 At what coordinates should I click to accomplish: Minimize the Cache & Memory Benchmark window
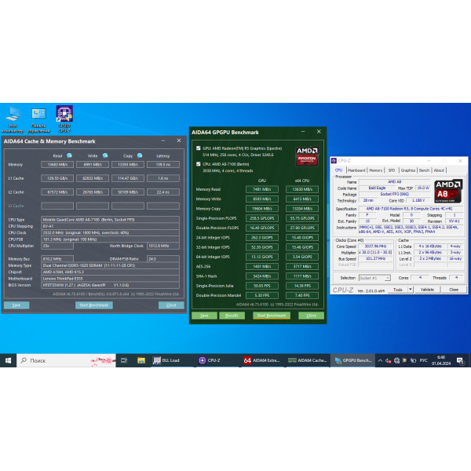click(x=163, y=141)
